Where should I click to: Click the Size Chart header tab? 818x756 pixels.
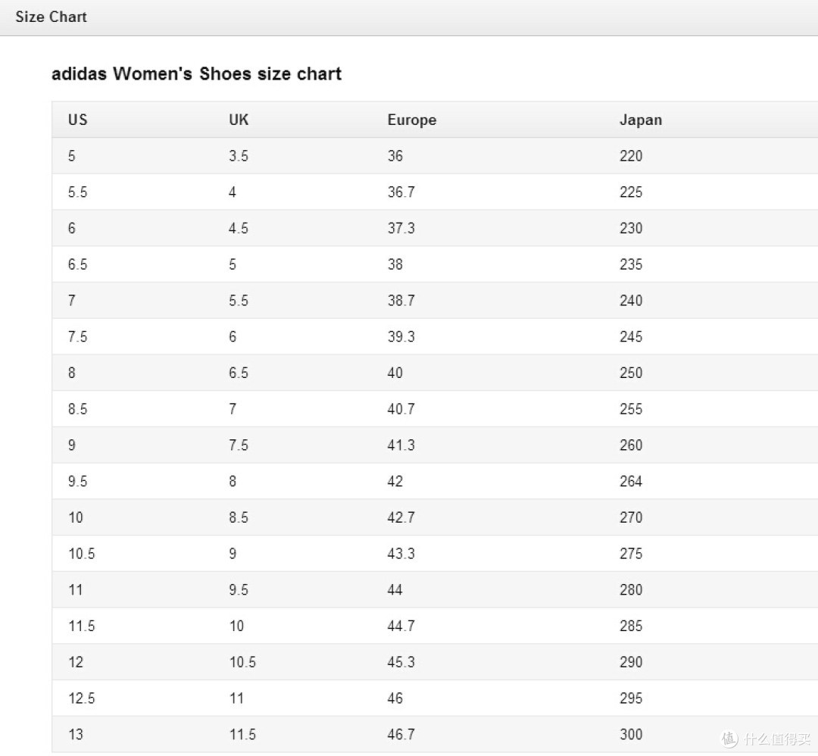click(51, 17)
